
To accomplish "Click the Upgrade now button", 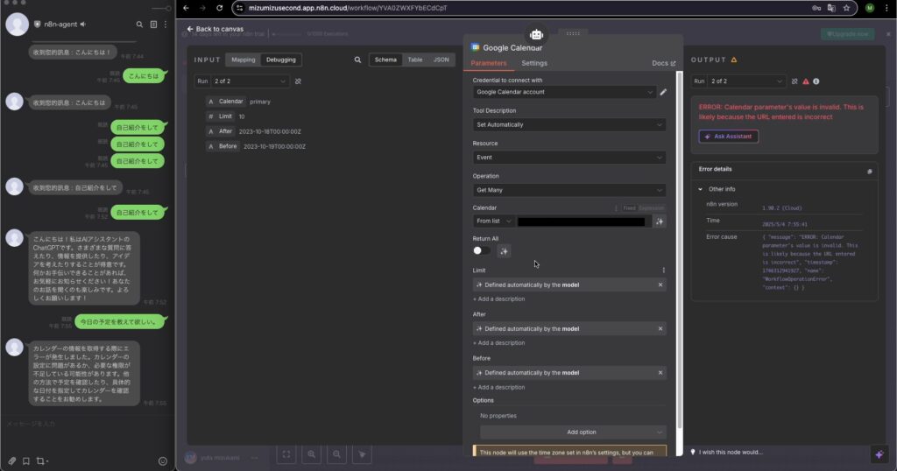I will pyautogui.click(x=847, y=34).
